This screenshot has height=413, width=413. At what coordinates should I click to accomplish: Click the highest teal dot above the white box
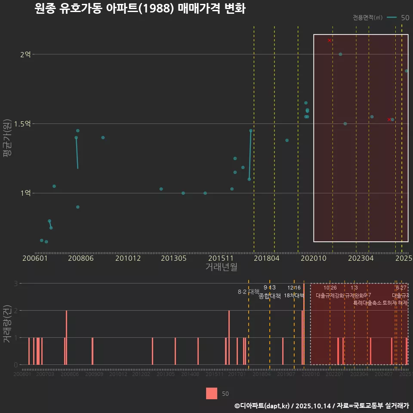[x=306, y=102]
